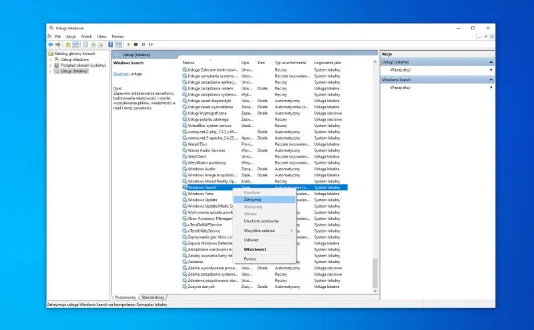Viewport: 534px width, 330px height.
Task: Go forward with the toolbar right arrow
Action: [x=58, y=45]
